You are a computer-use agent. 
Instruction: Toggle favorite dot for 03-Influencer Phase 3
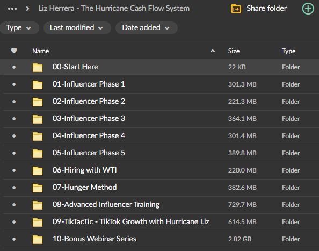[x=14, y=119]
